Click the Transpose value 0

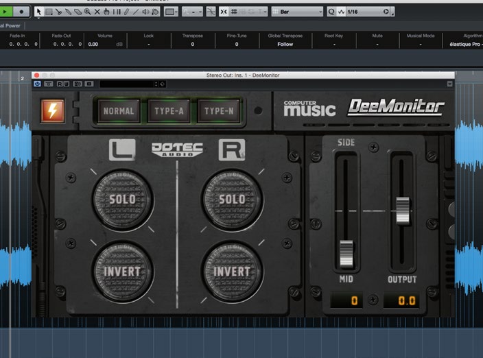[x=193, y=45]
